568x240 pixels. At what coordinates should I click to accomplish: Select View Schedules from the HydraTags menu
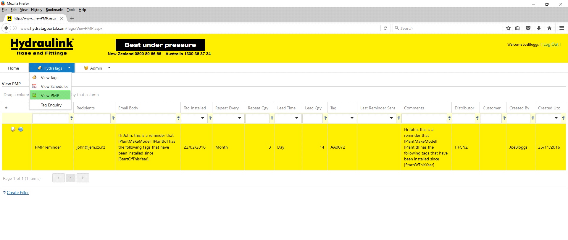tap(51, 86)
